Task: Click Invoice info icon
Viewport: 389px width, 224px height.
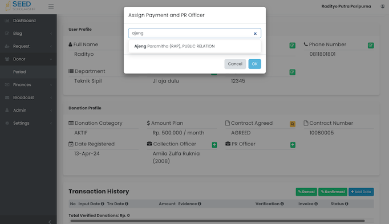Action: tap(316, 203)
